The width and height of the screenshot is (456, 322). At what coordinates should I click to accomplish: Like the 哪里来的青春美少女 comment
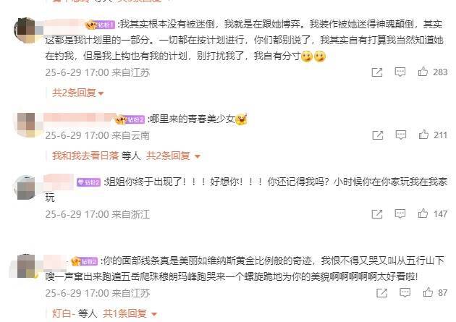(423, 135)
